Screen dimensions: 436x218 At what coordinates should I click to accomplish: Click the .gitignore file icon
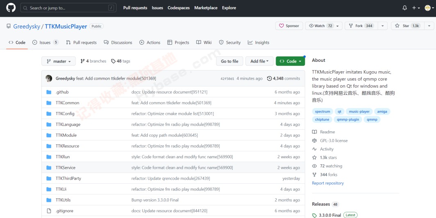tap(49, 211)
